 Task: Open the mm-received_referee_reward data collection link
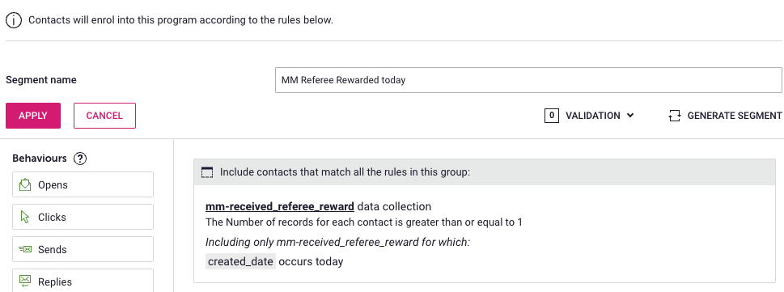pos(280,206)
